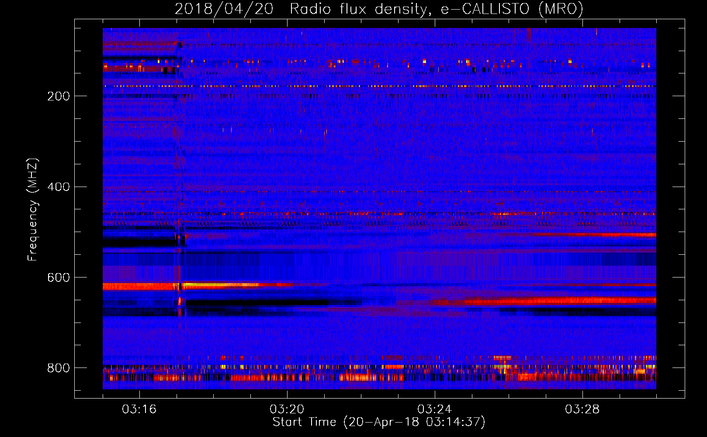Click the 'Frequency (MHZ)' axis label
The image size is (707, 437).
32,209
